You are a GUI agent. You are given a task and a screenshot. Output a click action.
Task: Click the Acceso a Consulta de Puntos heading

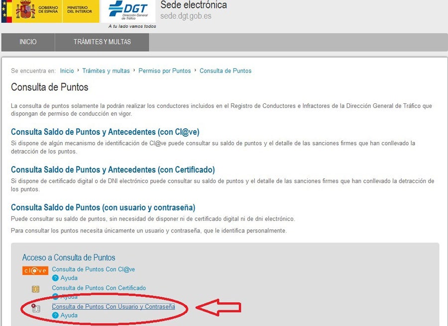[69, 257]
